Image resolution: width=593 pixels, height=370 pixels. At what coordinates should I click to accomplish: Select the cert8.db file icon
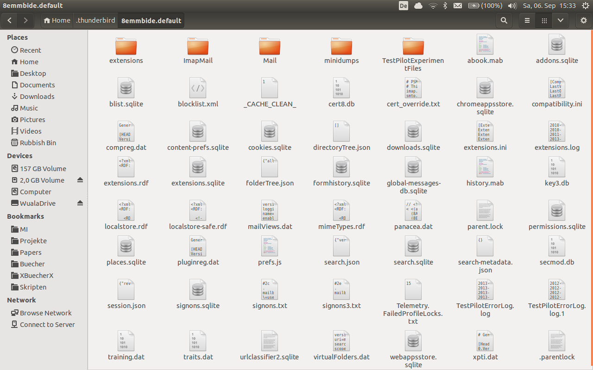pyautogui.click(x=341, y=88)
